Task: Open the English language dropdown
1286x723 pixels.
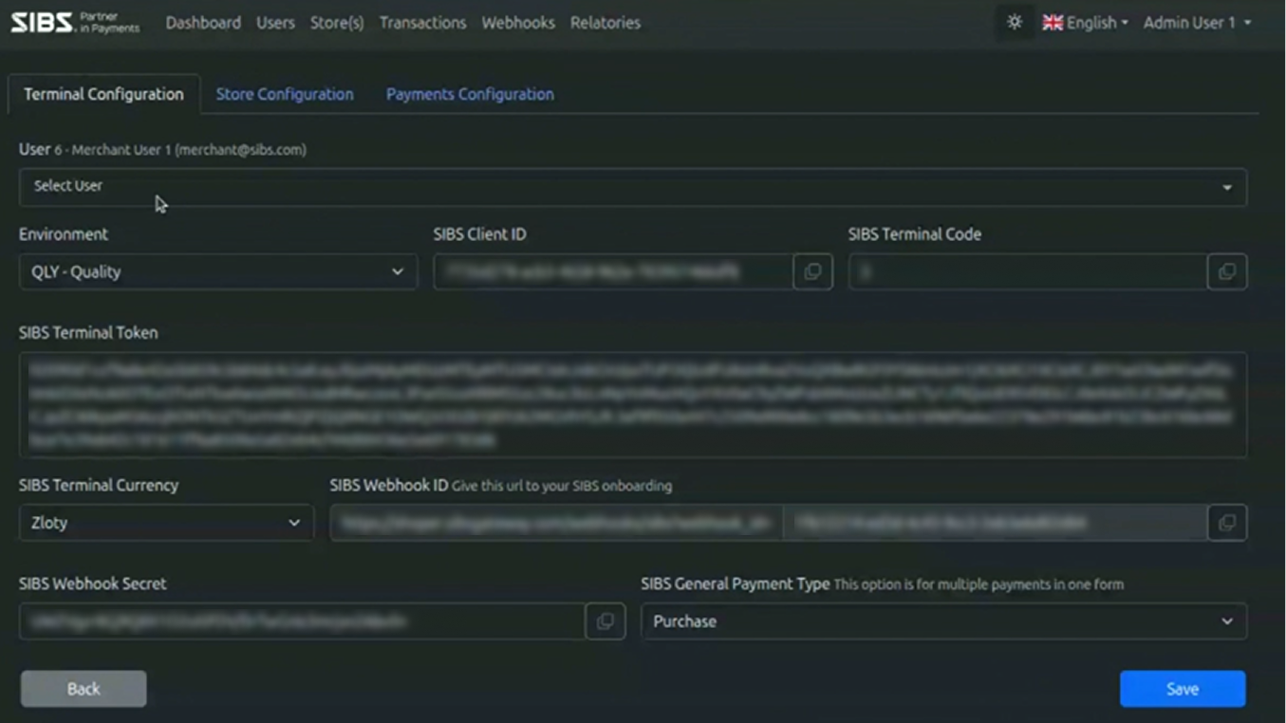Action: click(1085, 23)
